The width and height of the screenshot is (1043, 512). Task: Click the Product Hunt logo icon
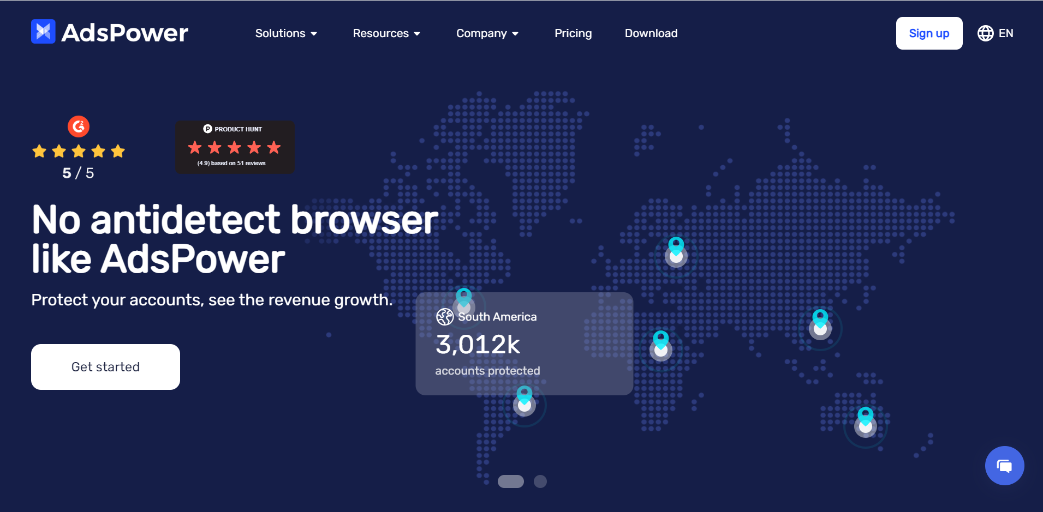pyautogui.click(x=207, y=129)
